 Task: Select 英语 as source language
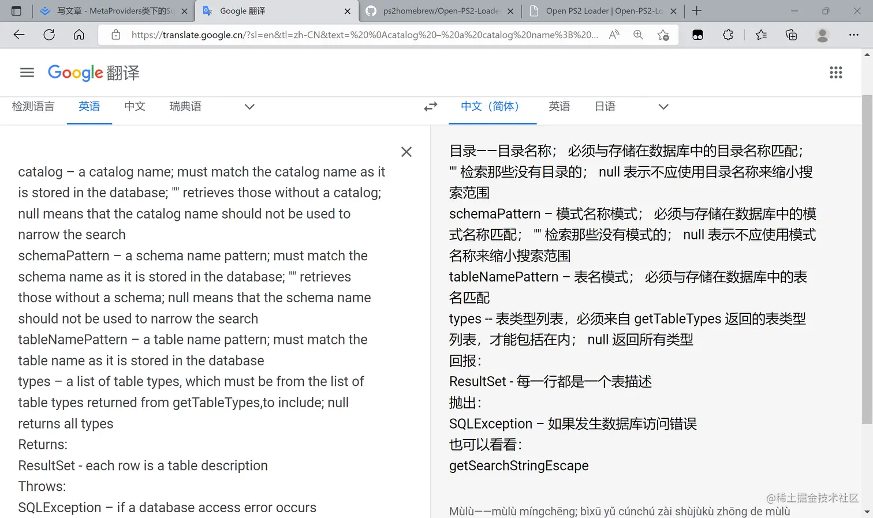coord(89,107)
